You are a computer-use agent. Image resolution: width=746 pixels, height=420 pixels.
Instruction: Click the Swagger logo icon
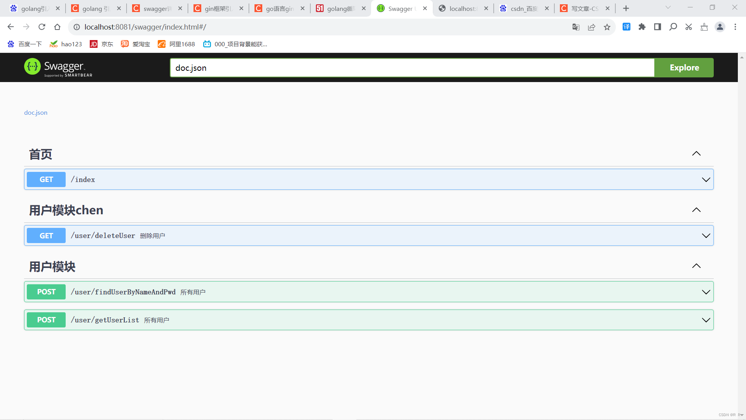[32, 66]
